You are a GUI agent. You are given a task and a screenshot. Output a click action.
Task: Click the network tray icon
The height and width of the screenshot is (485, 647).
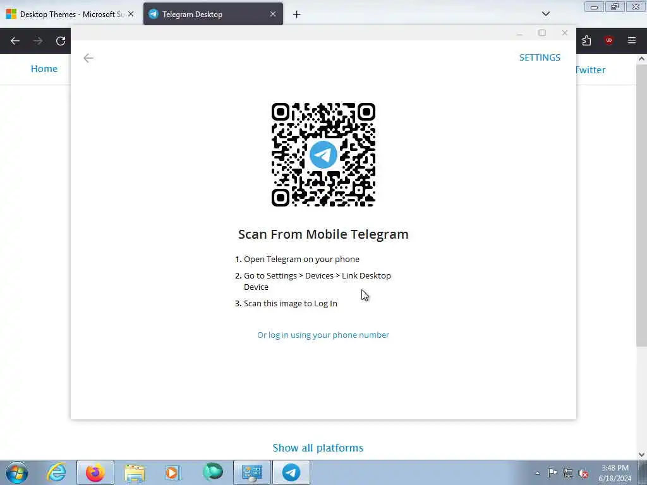pos(568,473)
